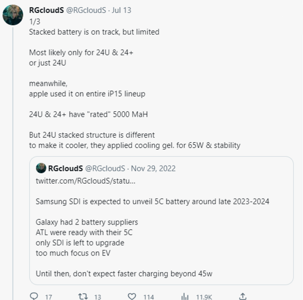View the 114 likes count

(x=149, y=297)
